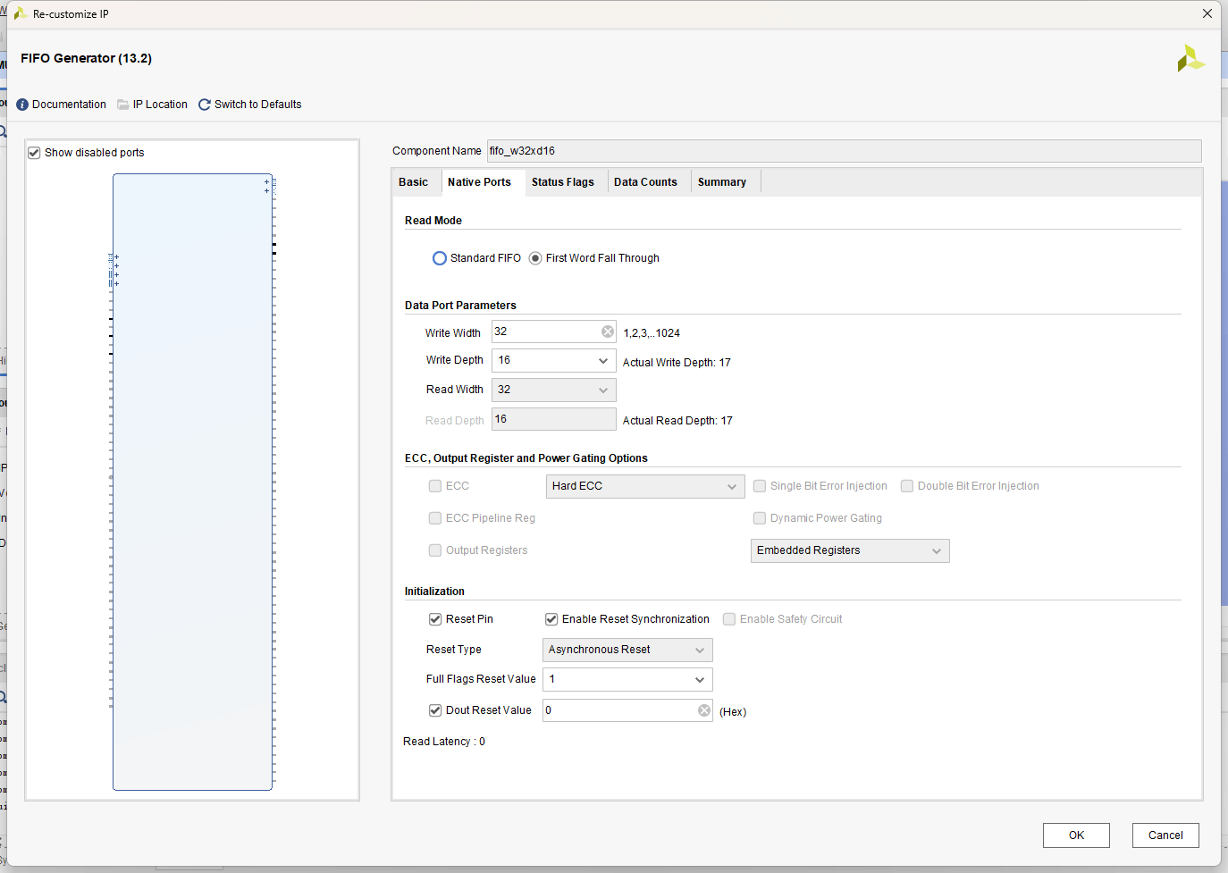Open Full Flags Reset Value dropdown
Viewport: 1228px width, 873px height.
pyautogui.click(x=627, y=679)
